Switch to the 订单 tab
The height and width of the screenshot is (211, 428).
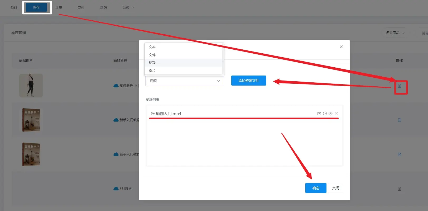coord(59,7)
